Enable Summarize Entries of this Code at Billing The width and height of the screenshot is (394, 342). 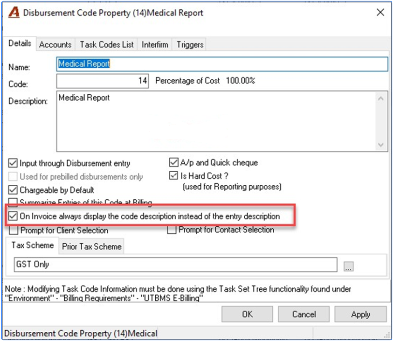pos(13,202)
